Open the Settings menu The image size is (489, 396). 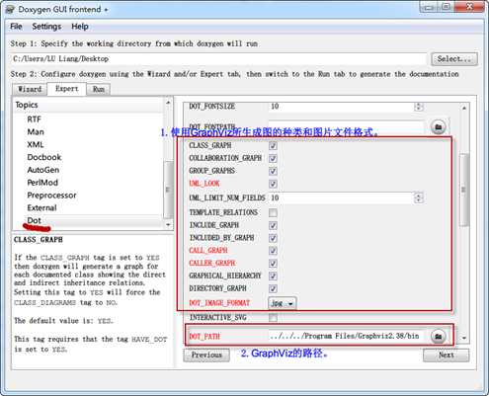(x=46, y=27)
